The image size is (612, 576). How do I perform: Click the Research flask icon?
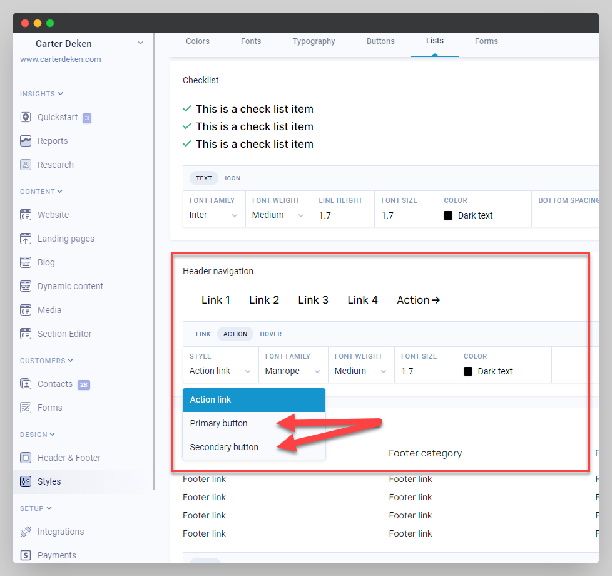pyautogui.click(x=26, y=165)
